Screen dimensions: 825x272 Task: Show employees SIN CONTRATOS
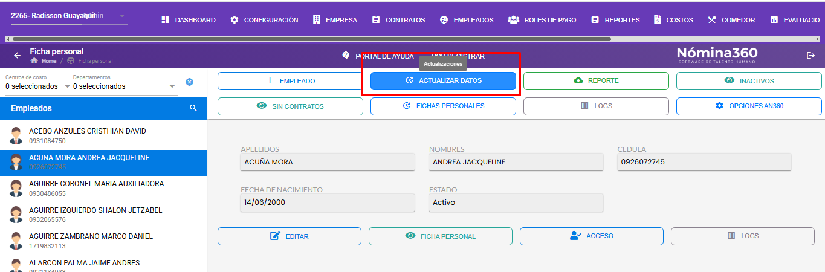click(290, 106)
